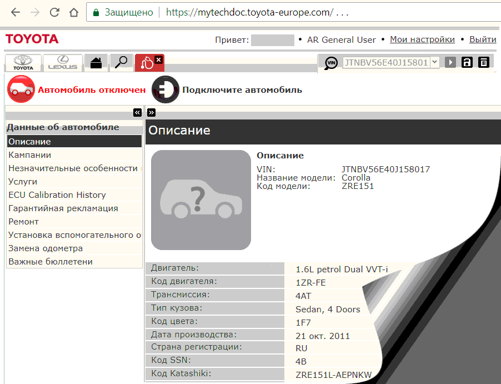Viewport: 501px width, 384px height.
Task: Click the Выйти logout link
Action: click(483, 39)
